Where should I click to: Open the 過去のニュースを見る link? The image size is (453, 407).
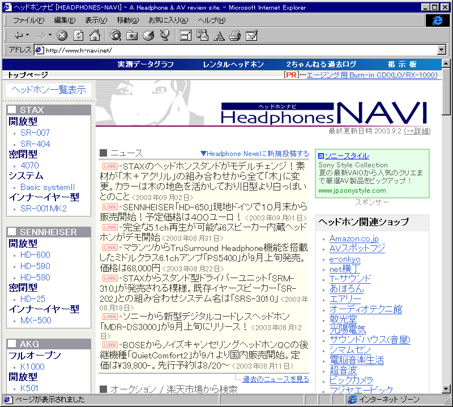(276, 379)
